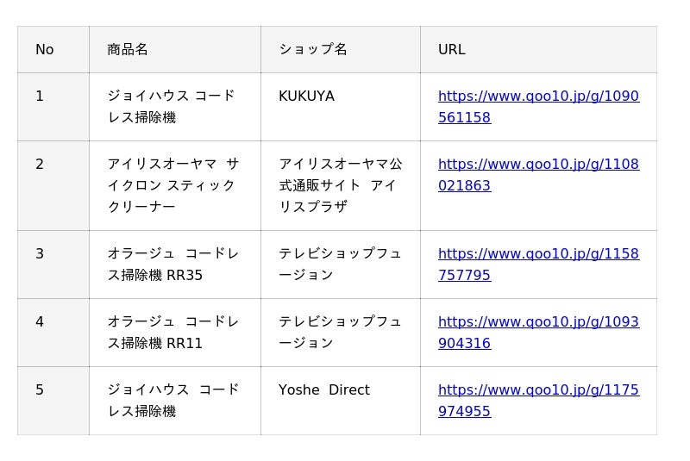Viewport: 690px width, 461px height.
Task: Open the Qoo10 link ending in 1108021863
Action: pos(538,175)
